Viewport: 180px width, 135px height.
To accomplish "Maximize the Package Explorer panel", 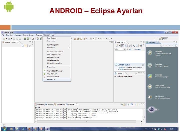I will [x=32, y=42].
